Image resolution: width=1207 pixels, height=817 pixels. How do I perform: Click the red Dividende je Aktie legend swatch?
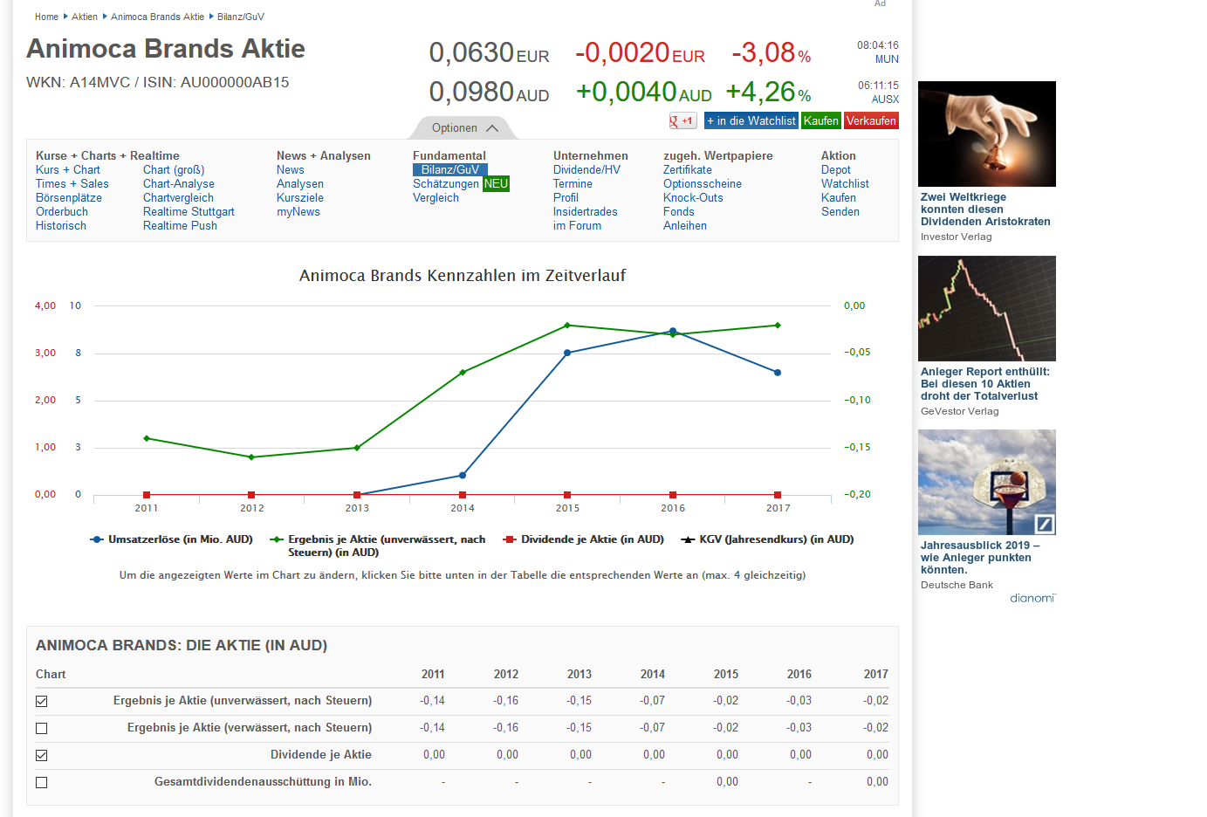(510, 539)
